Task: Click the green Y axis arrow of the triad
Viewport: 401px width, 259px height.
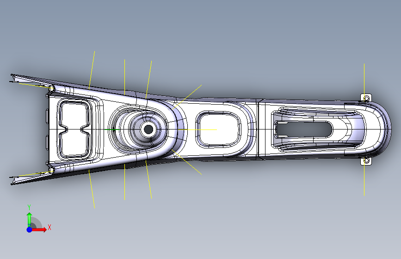Action: click(30, 219)
